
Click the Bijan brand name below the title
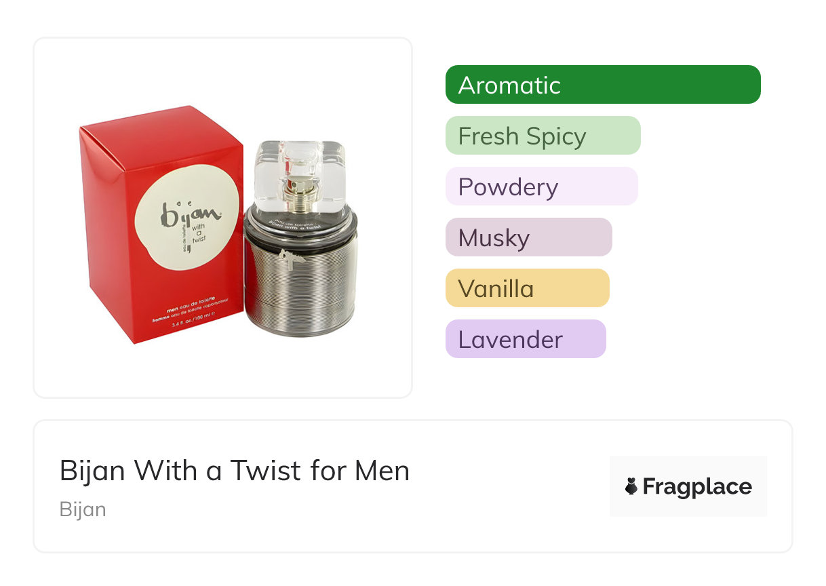(x=83, y=509)
